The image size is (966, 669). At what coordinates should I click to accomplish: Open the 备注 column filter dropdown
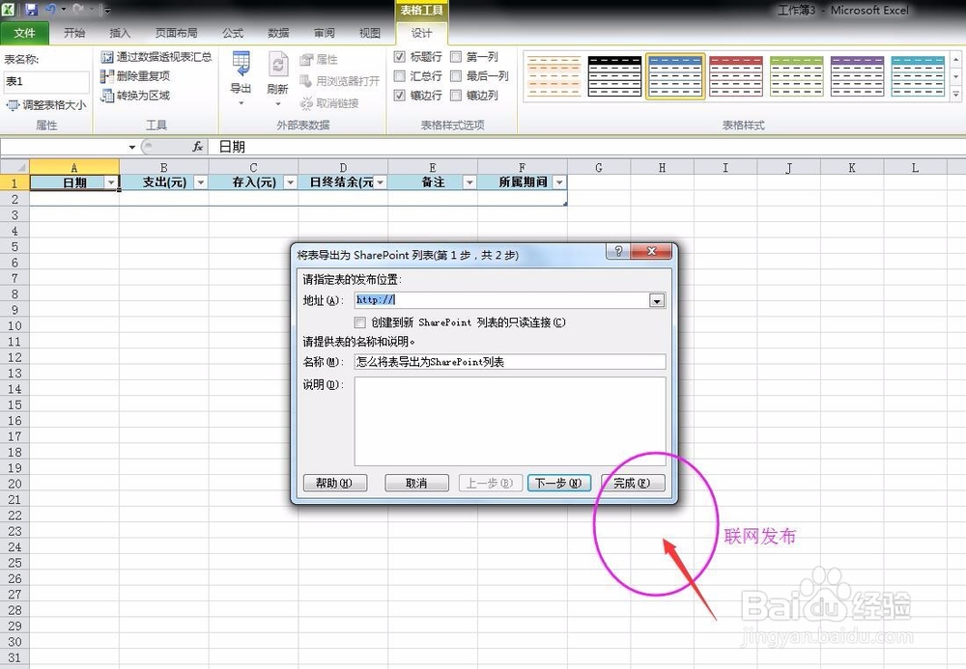[x=469, y=182]
